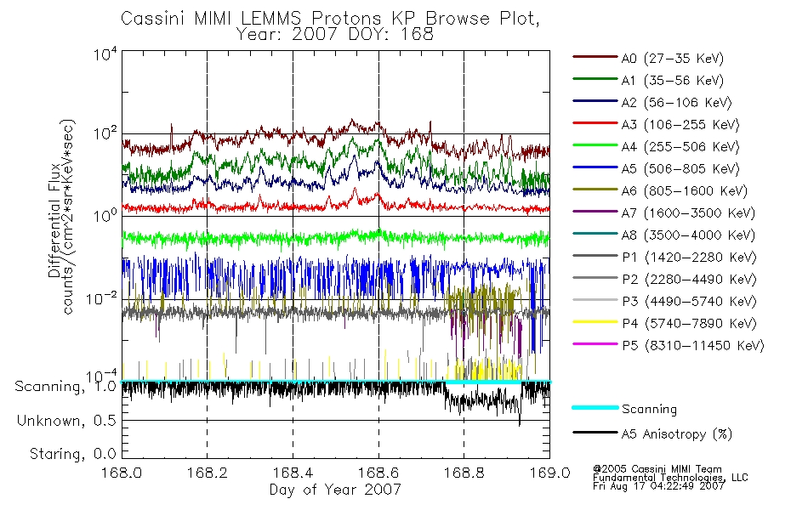Screen dimensions: 808x510
Task: Click the Scanning, 1.0 axis label
Action: click(x=66, y=387)
